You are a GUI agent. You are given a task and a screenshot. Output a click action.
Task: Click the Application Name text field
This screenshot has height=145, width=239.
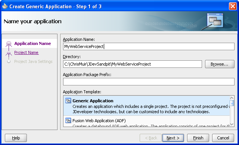[x=149, y=46]
